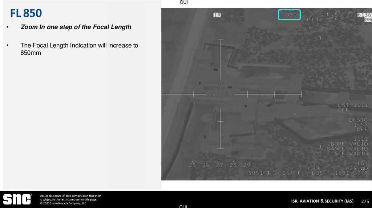Click the 'TGT' label
372x208 pixels.
point(363,163)
